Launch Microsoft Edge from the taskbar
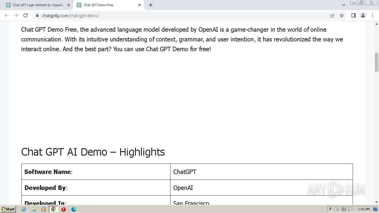This screenshot has height=213, width=379. (73, 209)
